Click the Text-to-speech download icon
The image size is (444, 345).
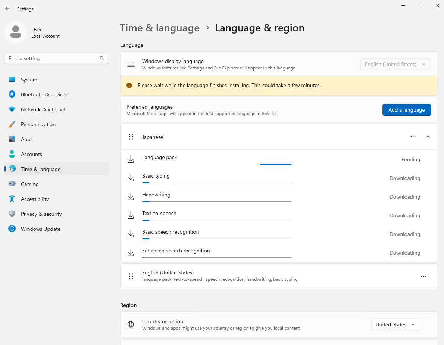point(131,215)
